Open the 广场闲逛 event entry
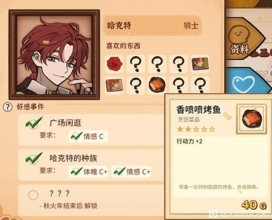 pos(91,130)
